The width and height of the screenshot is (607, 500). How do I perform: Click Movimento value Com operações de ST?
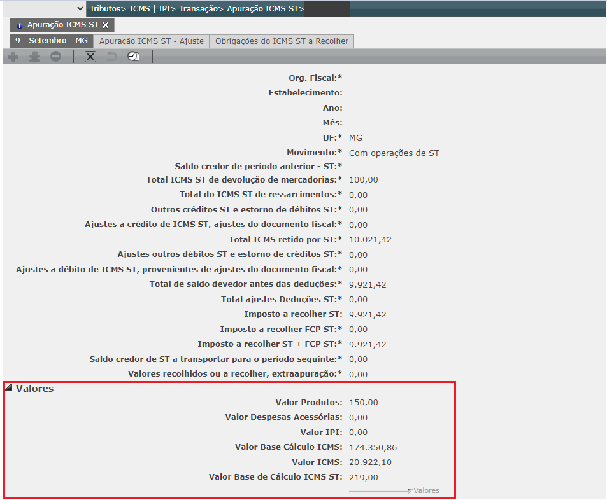(394, 153)
